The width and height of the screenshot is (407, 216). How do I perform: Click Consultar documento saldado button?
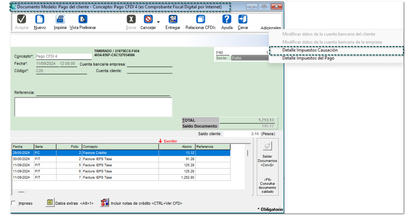[x=267, y=186]
